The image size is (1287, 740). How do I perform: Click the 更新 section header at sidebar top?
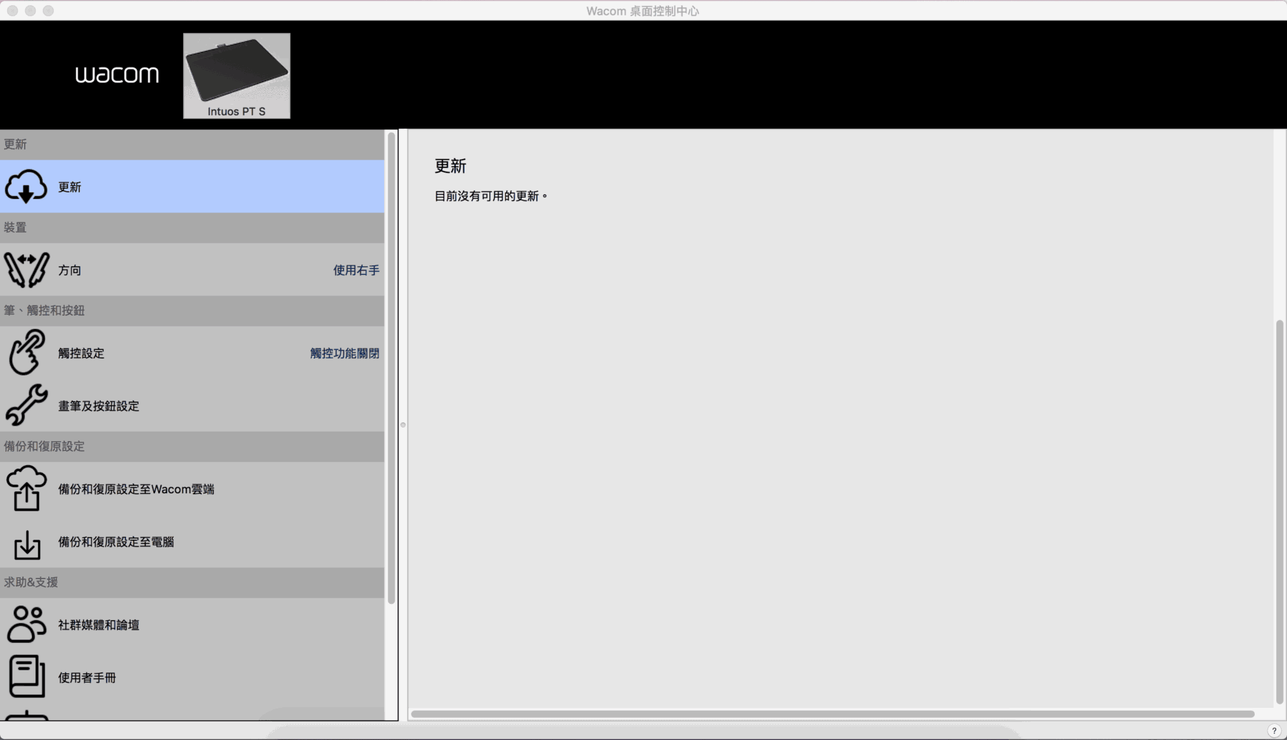click(x=192, y=144)
